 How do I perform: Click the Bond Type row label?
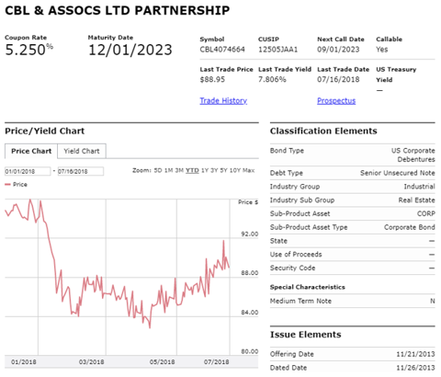point(287,151)
